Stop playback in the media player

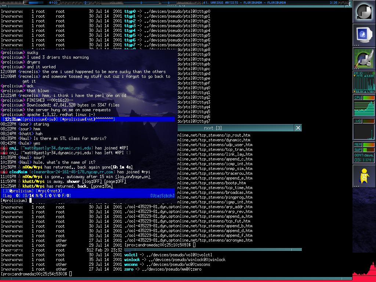point(73,3)
